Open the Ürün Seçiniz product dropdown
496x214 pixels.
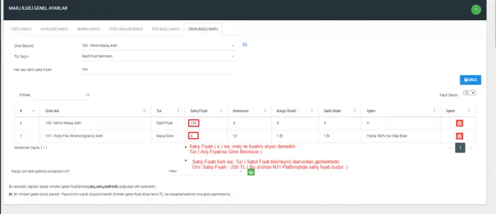pos(158,46)
